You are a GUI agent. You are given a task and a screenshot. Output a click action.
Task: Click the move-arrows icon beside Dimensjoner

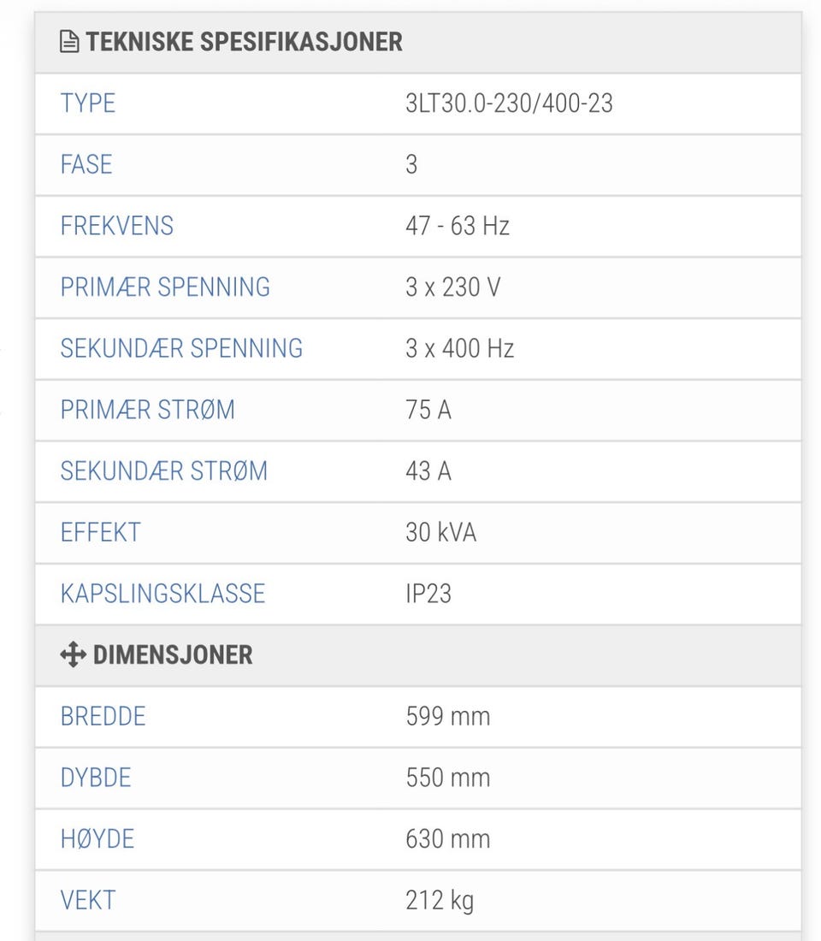click(74, 654)
